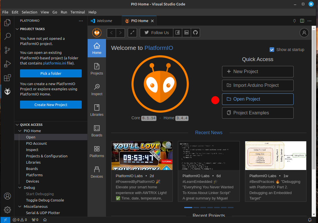Open the Linker Script news thumbnail
The image size is (318, 223).
(x=209, y=156)
